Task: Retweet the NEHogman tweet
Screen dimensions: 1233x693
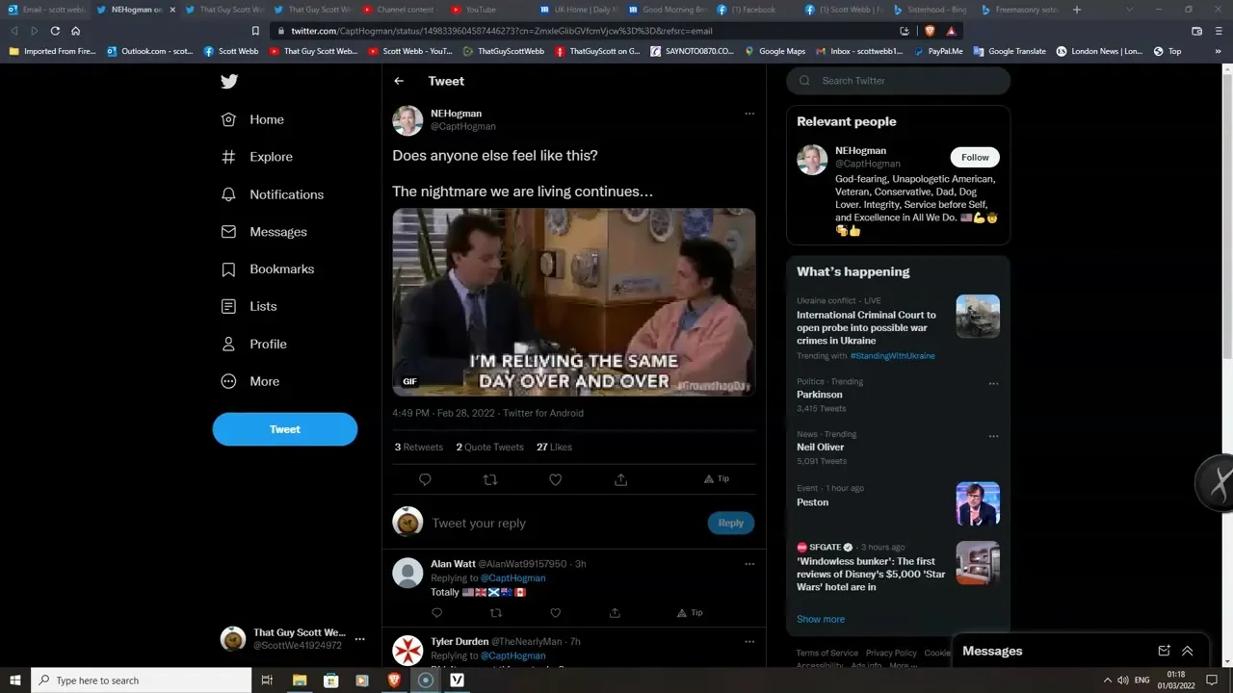Action: click(490, 479)
